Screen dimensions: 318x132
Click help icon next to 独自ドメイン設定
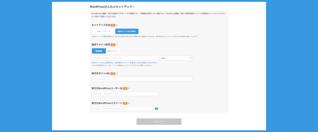[117, 45]
